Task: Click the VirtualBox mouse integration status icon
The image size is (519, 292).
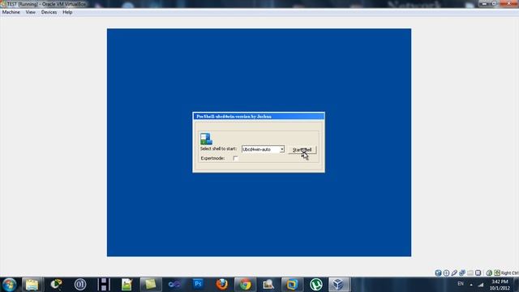Action: (x=489, y=273)
